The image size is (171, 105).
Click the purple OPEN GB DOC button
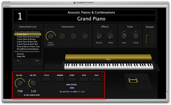tap(72, 88)
